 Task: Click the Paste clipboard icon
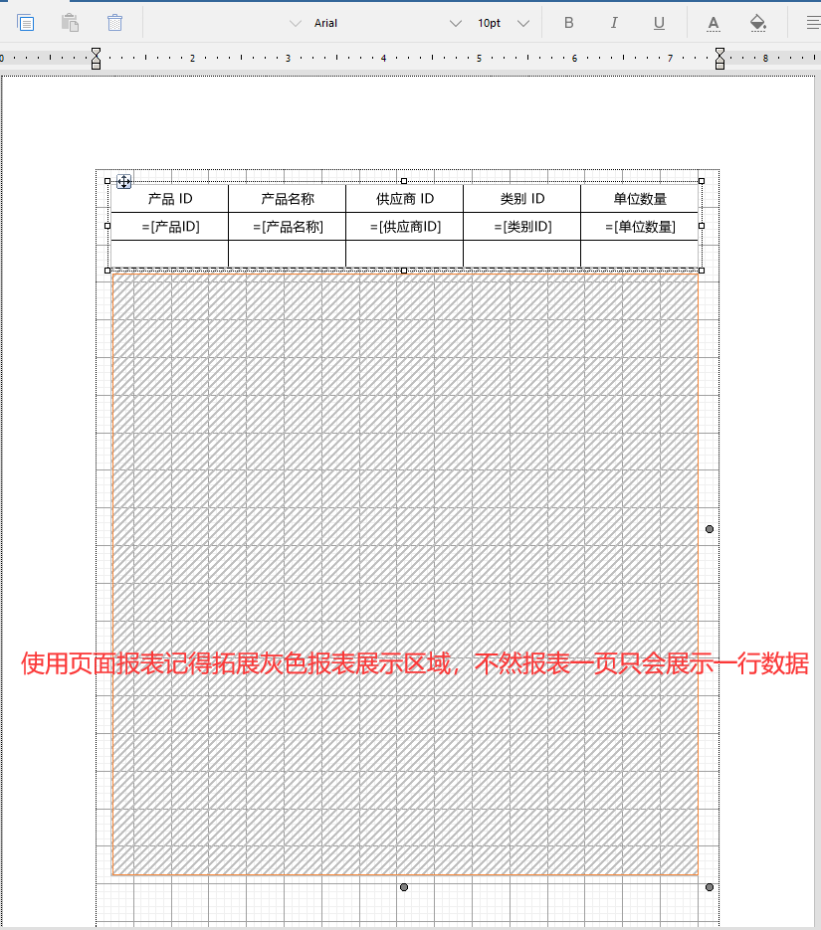pos(70,23)
